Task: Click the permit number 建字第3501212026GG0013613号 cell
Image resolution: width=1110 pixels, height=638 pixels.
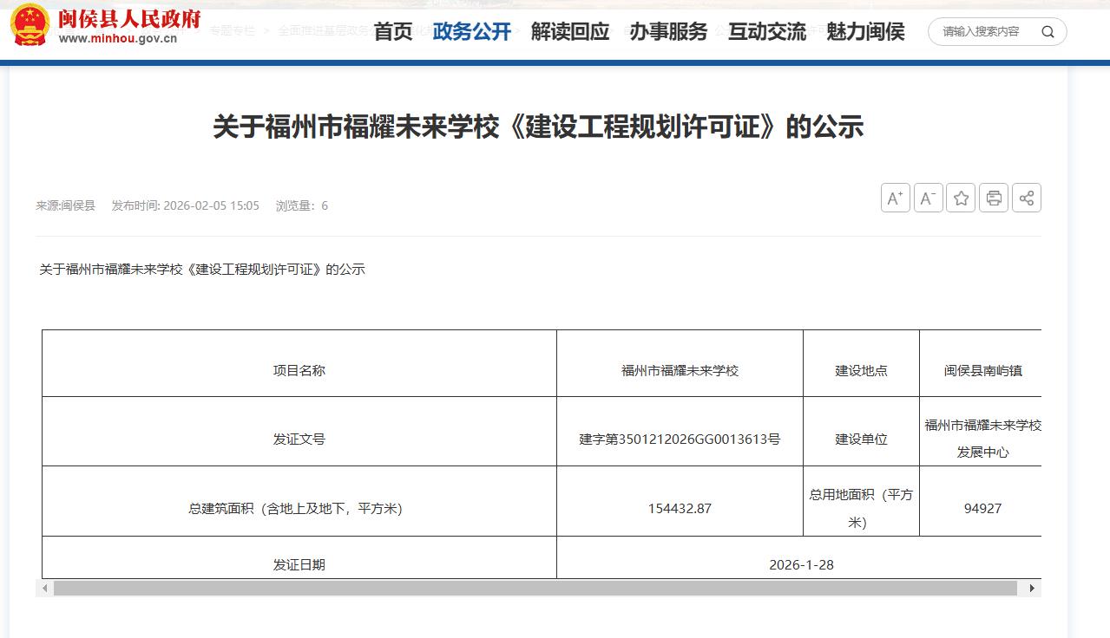Action: click(x=680, y=439)
